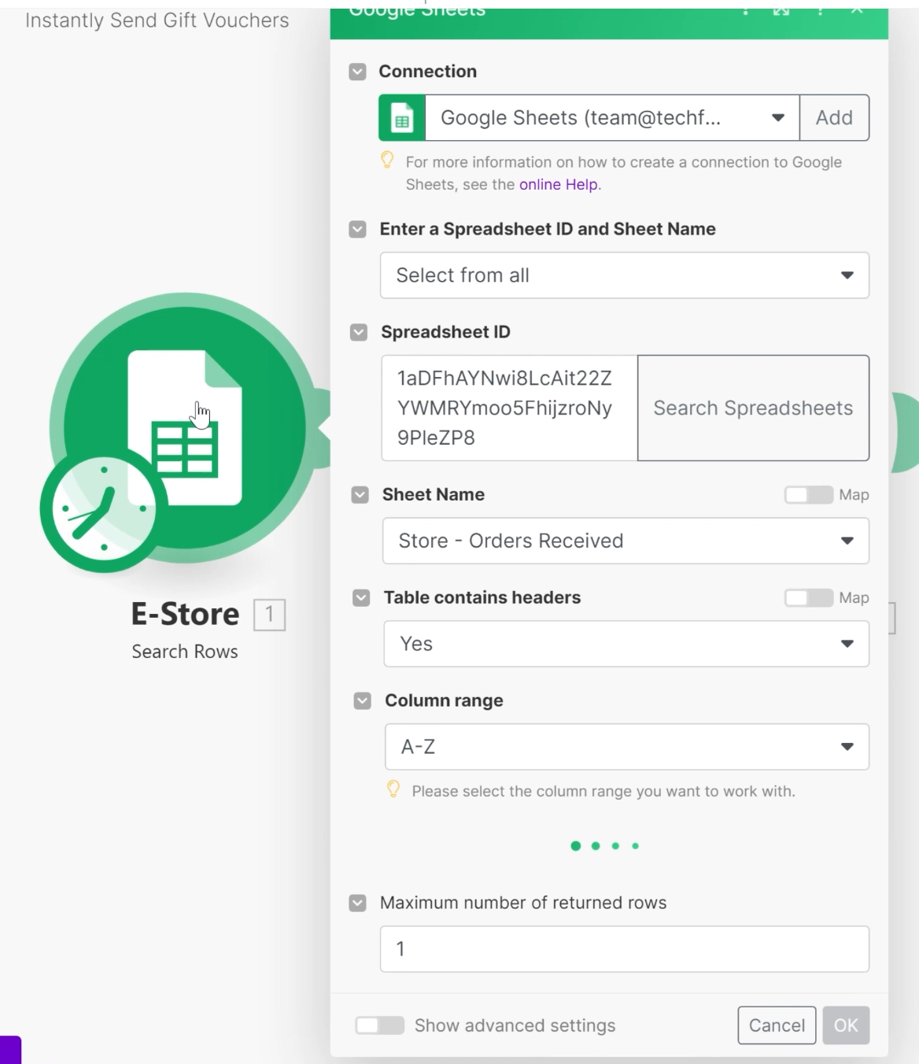The image size is (919, 1064).
Task: Click the lightbulb icon below Column range
Action: pos(393,790)
